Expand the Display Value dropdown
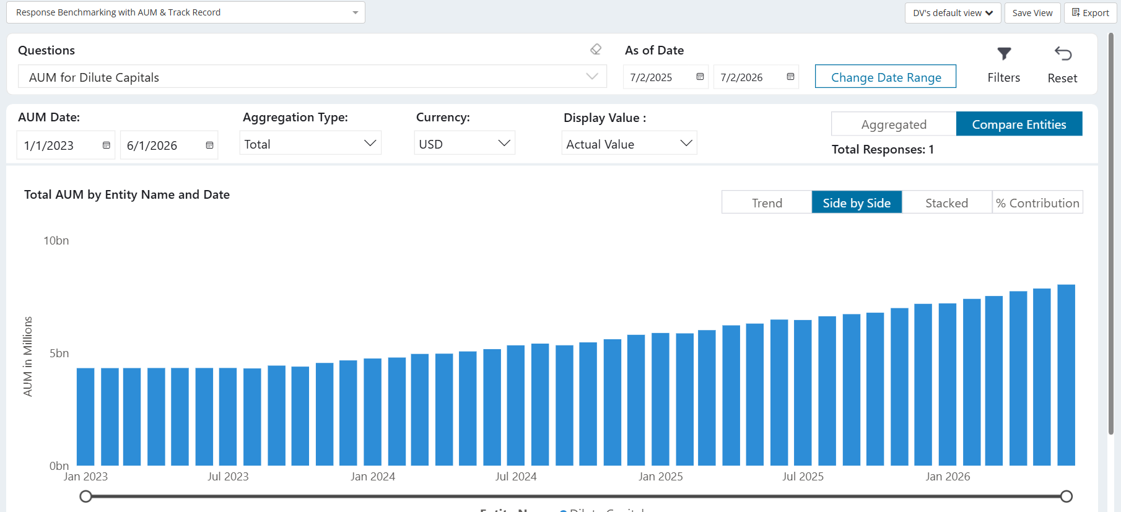The image size is (1121, 512). tap(629, 144)
